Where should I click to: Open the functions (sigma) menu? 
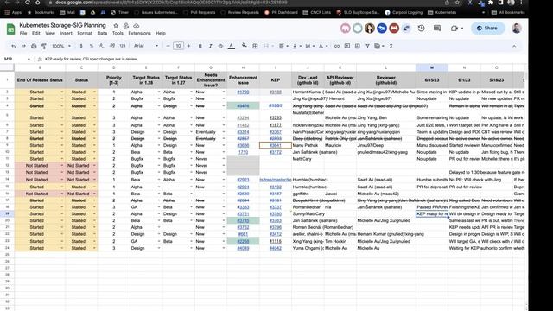(391, 46)
